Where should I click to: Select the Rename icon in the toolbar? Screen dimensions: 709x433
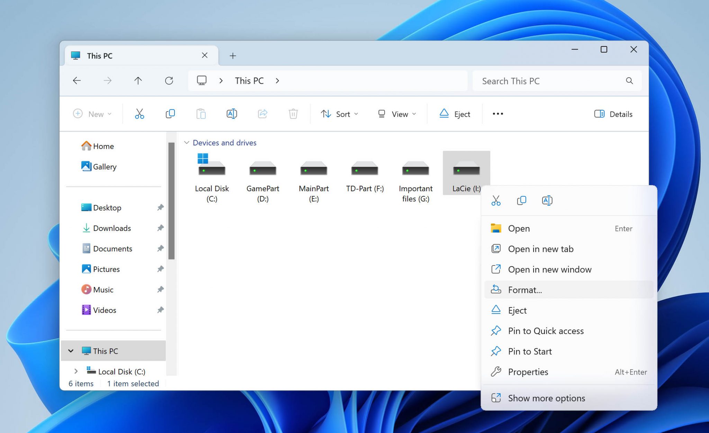point(232,114)
